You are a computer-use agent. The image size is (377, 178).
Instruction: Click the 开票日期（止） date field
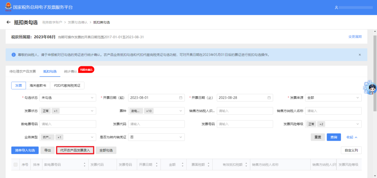(x=245, y=98)
